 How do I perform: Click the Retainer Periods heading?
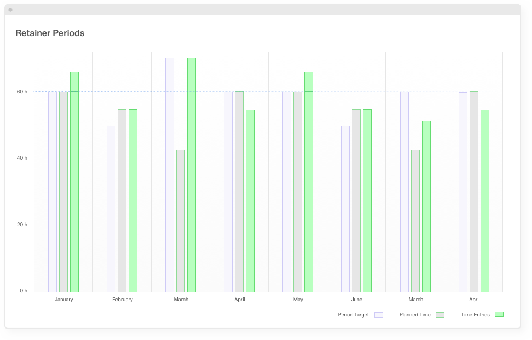pos(50,33)
